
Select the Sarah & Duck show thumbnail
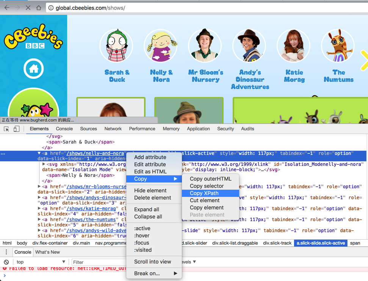pos(116,46)
